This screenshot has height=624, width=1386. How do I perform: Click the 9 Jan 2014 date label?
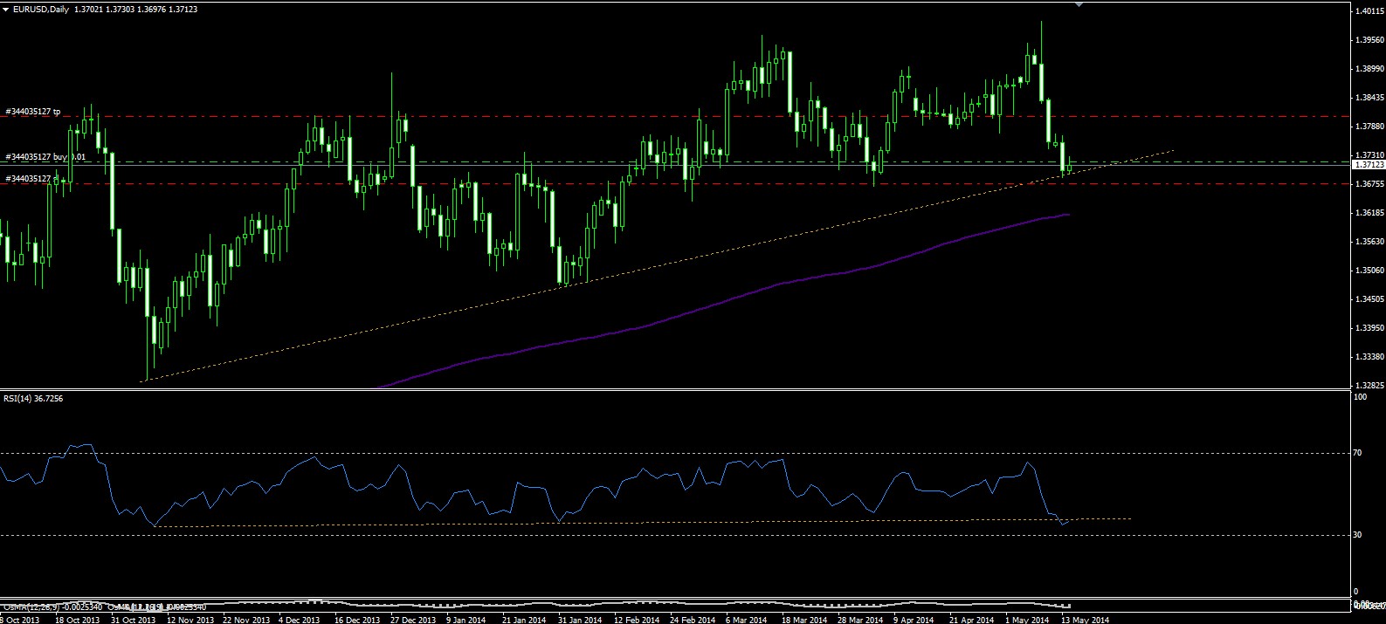tap(467, 620)
